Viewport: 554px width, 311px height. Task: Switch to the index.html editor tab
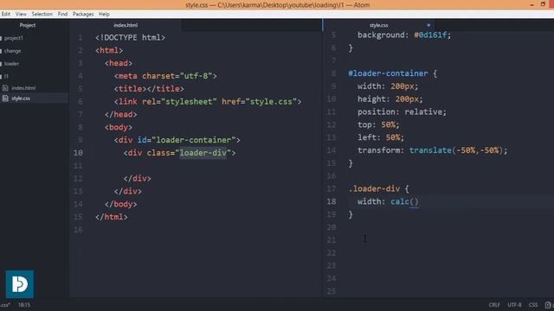pos(126,25)
